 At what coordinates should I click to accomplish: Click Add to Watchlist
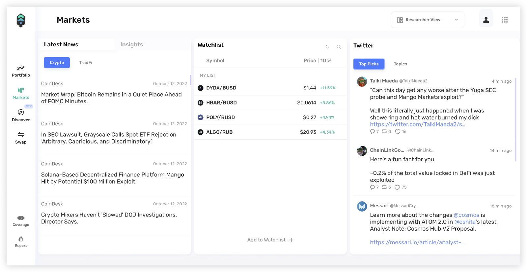(270, 240)
